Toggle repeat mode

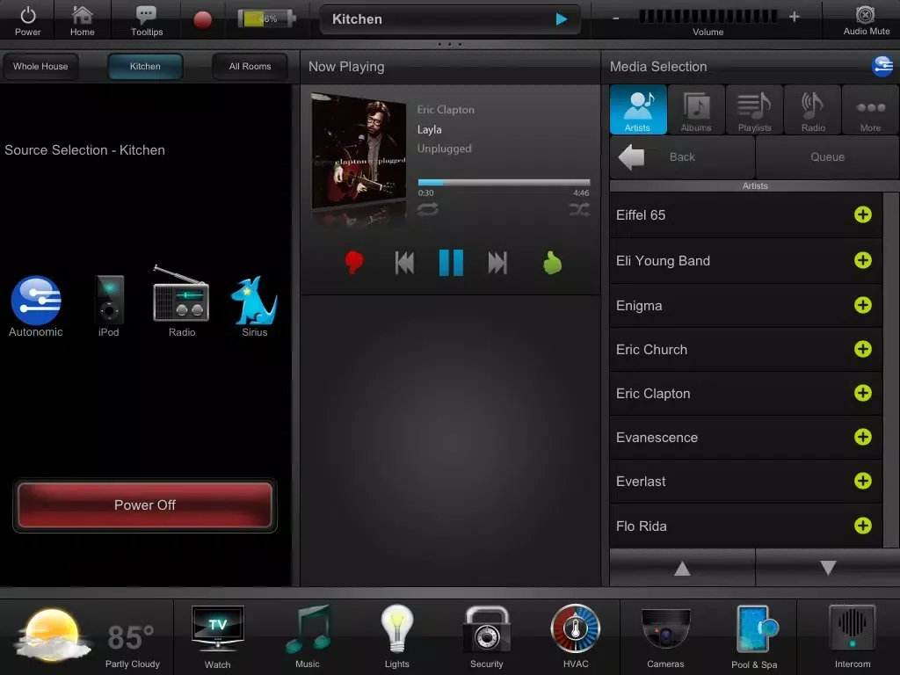point(428,209)
